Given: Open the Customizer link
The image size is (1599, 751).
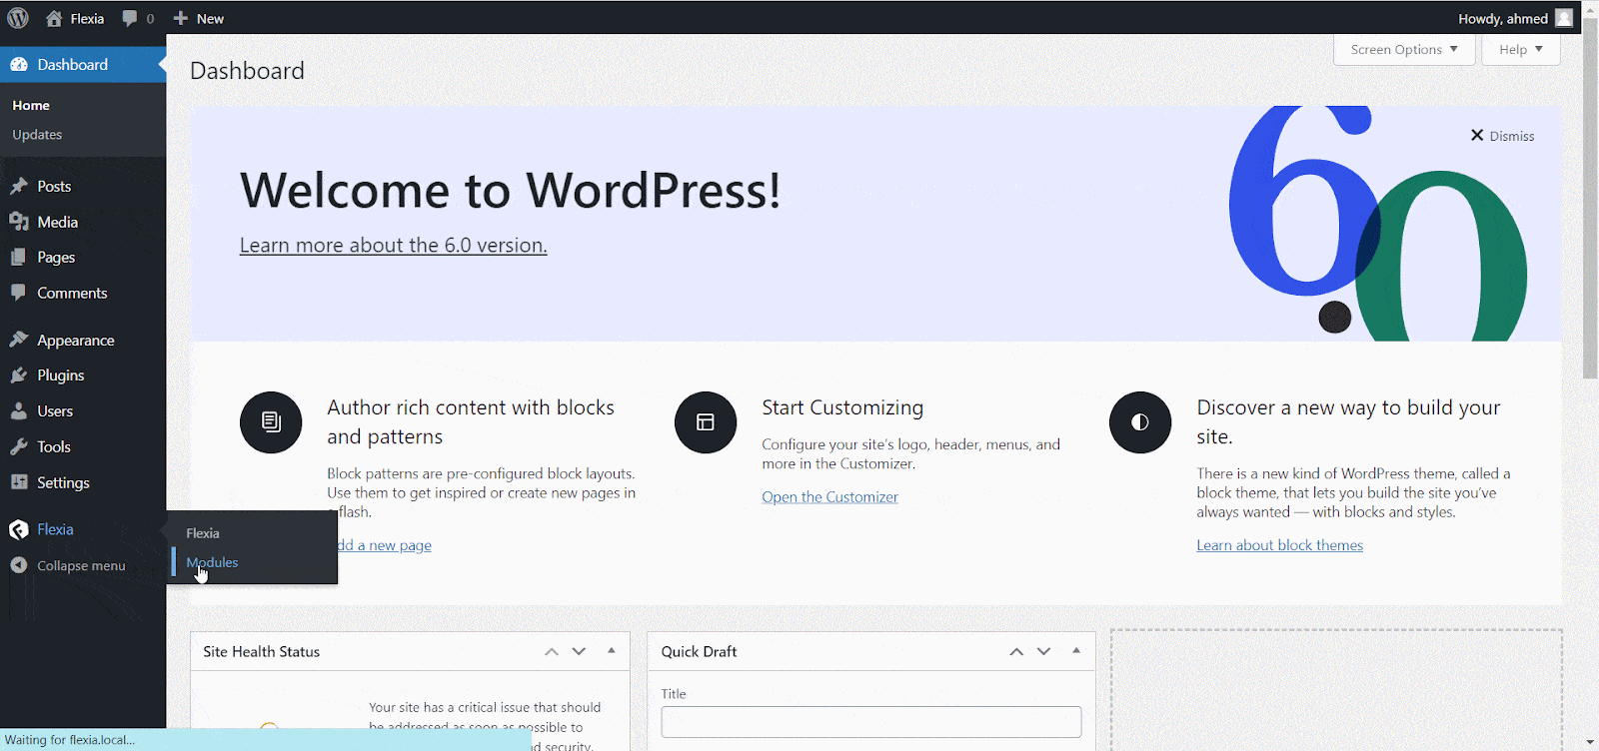Looking at the screenshot, I should click(x=829, y=496).
